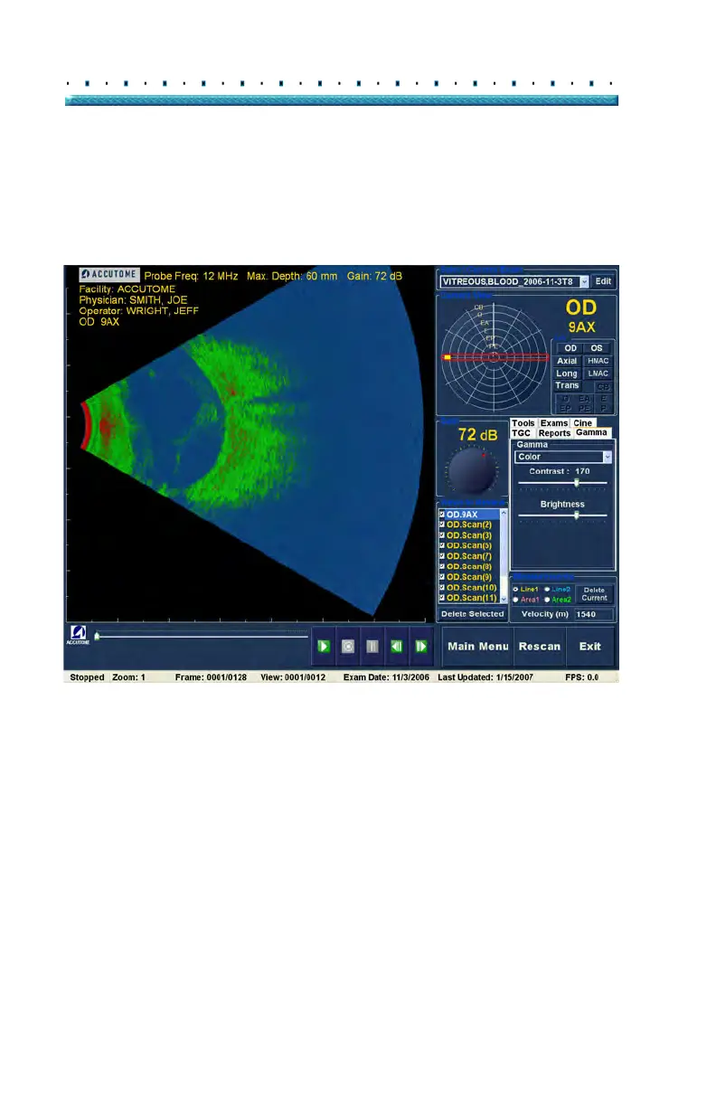
Task: Click the Delete Current measurement button
Action: pos(595,594)
